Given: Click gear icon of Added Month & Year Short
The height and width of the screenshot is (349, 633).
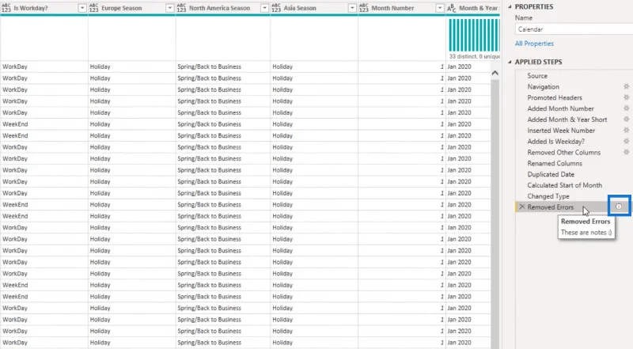Looking at the screenshot, I should tap(626, 119).
